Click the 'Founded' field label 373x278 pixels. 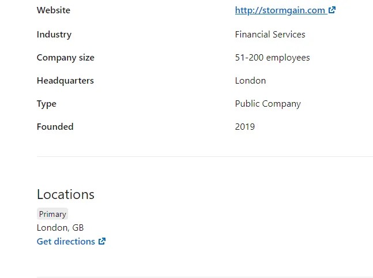(55, 127)
